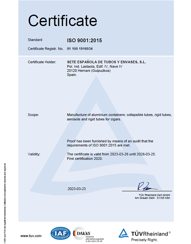This screenshot has width=191, height=244.
Task: Click scope text Manufacture of aluminium containers
Action: tap(119, 115)
